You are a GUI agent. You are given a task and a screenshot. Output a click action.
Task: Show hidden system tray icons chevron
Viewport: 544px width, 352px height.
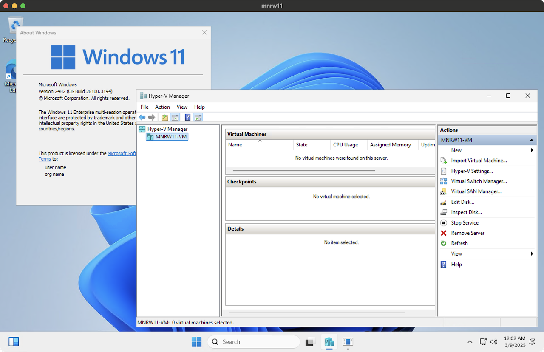(470, 342)
